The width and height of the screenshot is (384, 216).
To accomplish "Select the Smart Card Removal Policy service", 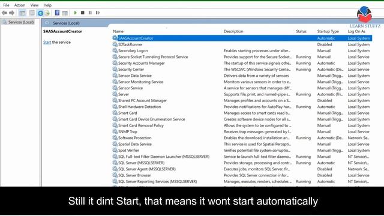I will click(141, 125).
